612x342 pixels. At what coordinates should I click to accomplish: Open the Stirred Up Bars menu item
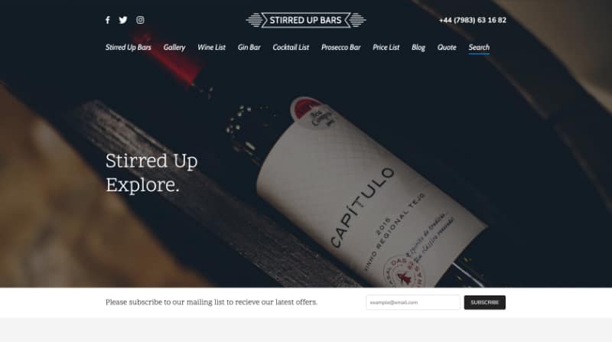point(128,47)
